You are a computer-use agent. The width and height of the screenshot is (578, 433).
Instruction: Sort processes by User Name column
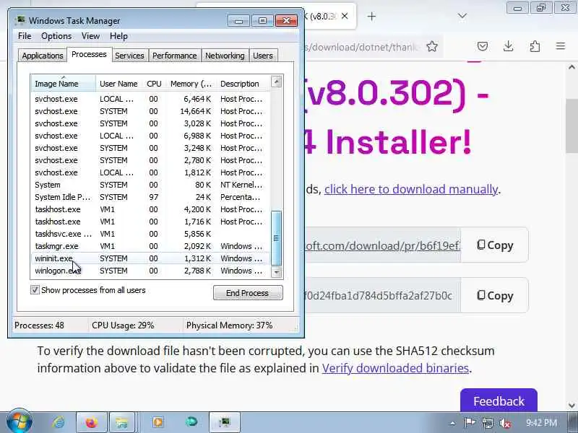118,84
